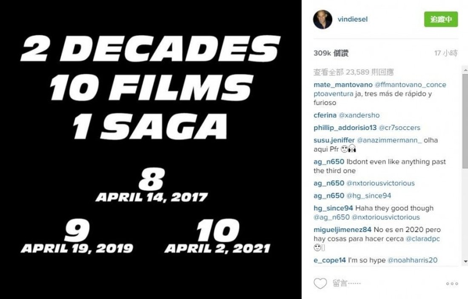The image size is (468, 299).
Task: Click the @xandersho mention
Action: (x=359, y=115)
